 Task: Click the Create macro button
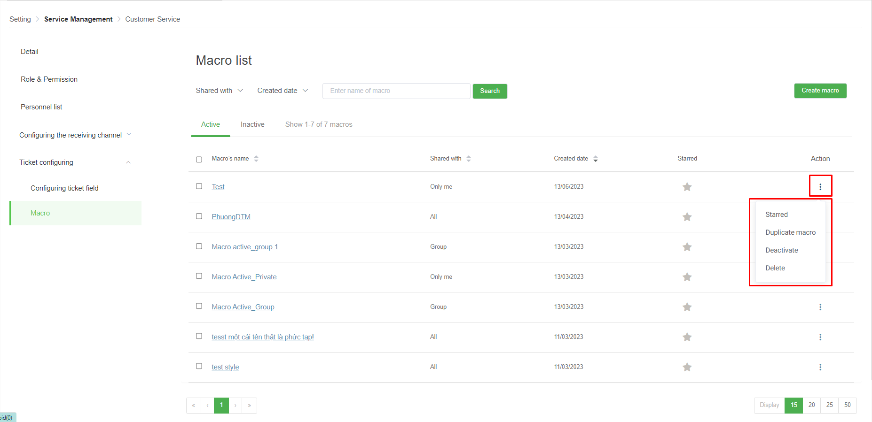point(820,91)
